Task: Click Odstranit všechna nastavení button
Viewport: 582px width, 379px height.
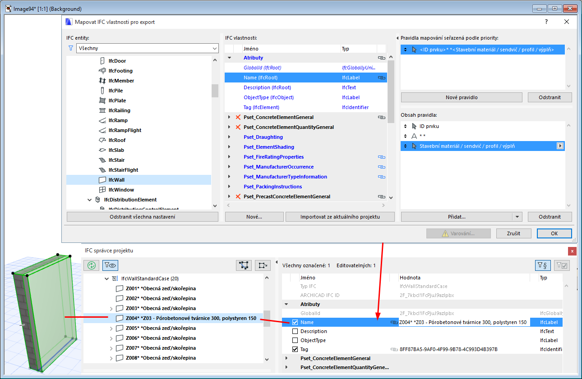Action: [143, 217]
